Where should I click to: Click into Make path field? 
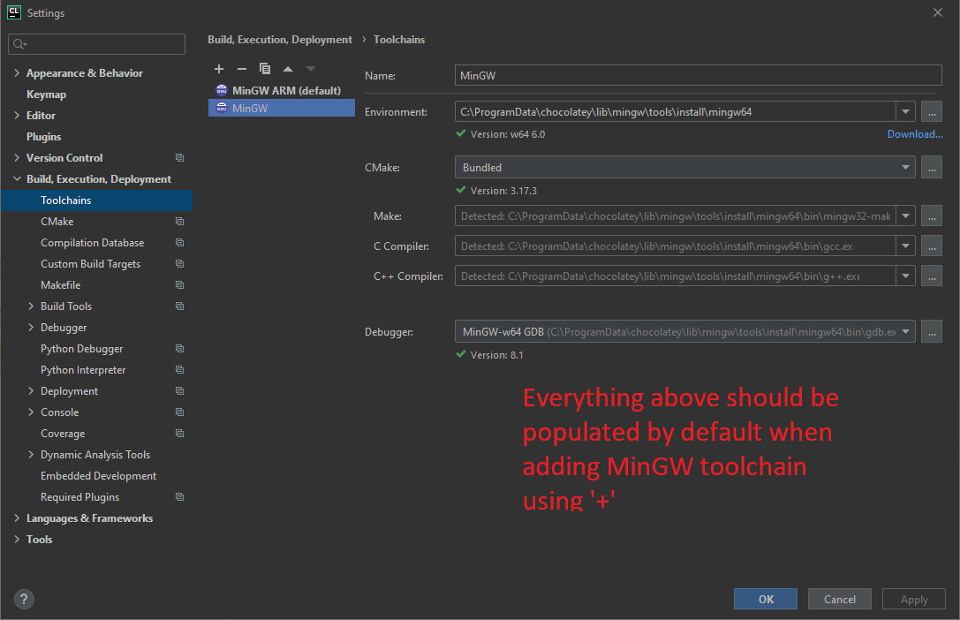pos(676,216)
